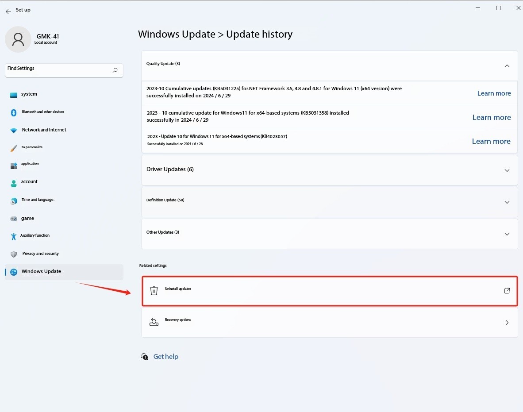Image resolution: width=523 pixels, height=412 pixels.
Task: Open the Get help link
Action: pyautogui.click(x=165, y=357)
